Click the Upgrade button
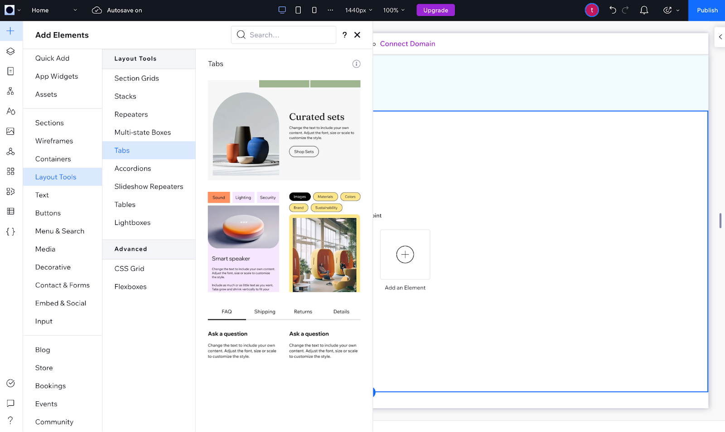This screenshot has height=432, width=725. [x=435, y=10]
